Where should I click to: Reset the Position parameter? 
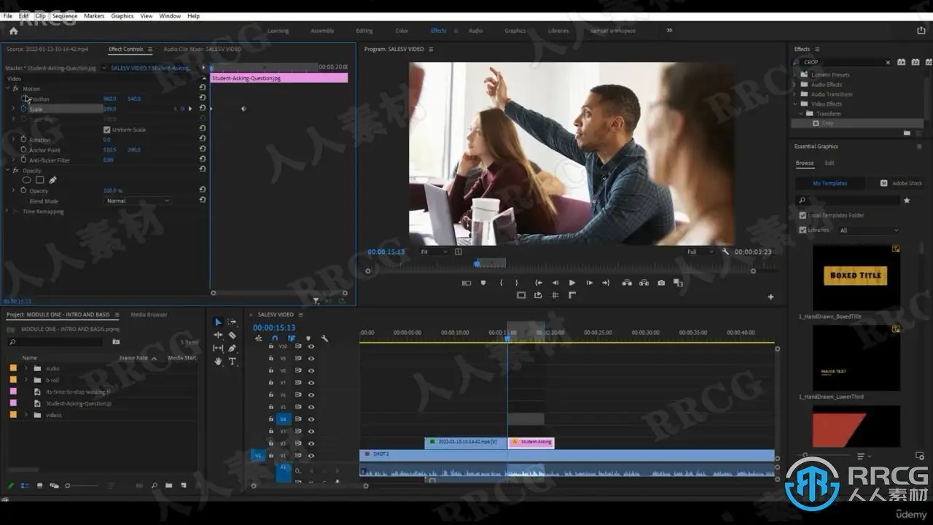click(202, 98)
